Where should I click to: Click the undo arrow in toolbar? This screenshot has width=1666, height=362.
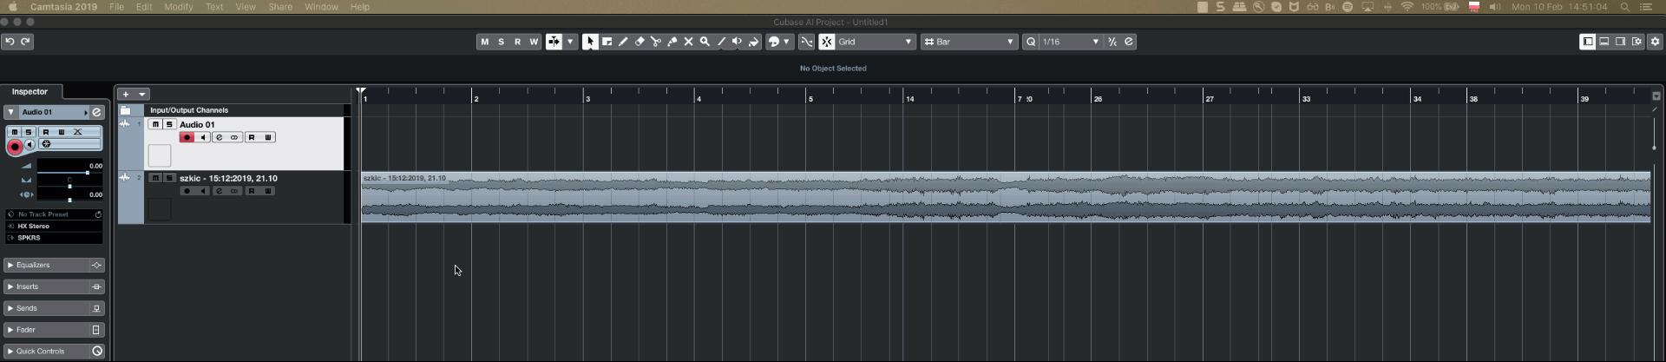(x=10, y=42)
